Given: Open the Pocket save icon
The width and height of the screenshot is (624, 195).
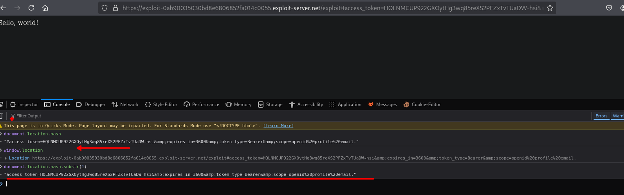Looking at the screenshot, I should (609, 8).
